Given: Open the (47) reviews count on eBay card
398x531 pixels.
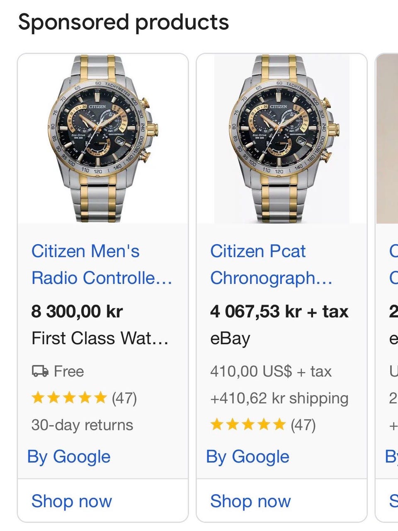Looking at the screenshot, I should pos(303,425).
